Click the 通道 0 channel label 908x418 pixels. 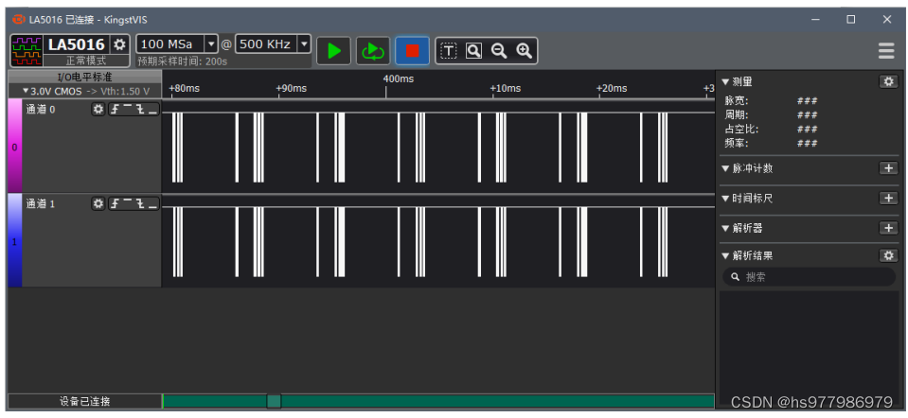[41, 109]
